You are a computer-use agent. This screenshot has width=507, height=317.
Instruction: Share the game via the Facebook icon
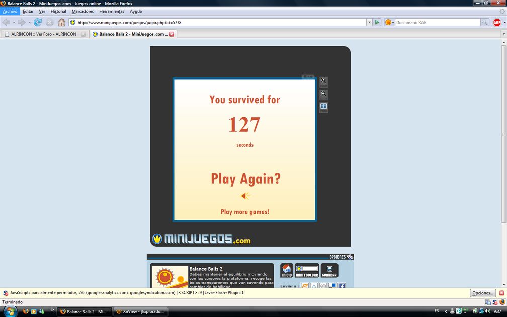click(341, 286)
